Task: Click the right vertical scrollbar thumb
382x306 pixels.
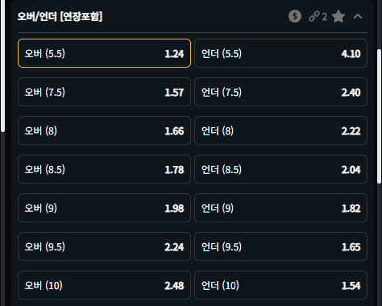Action: [379, 116]
